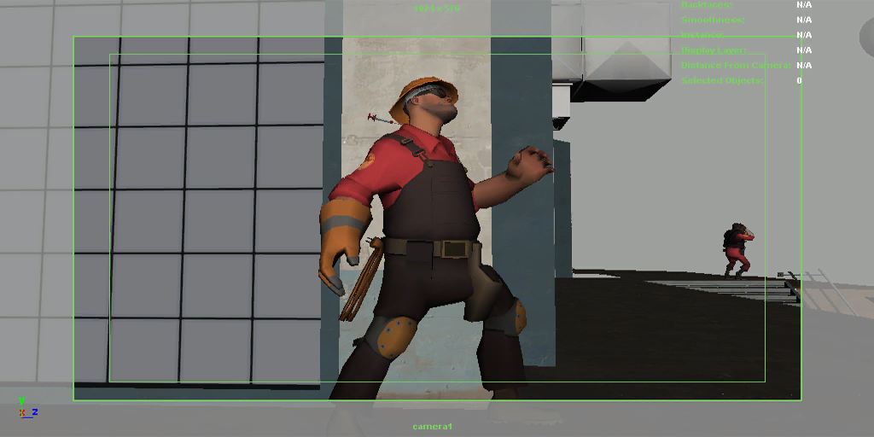The image size is (874, 437).
Task: Click the Smoothness heads-up display label
Action: (x=713, y=20)
